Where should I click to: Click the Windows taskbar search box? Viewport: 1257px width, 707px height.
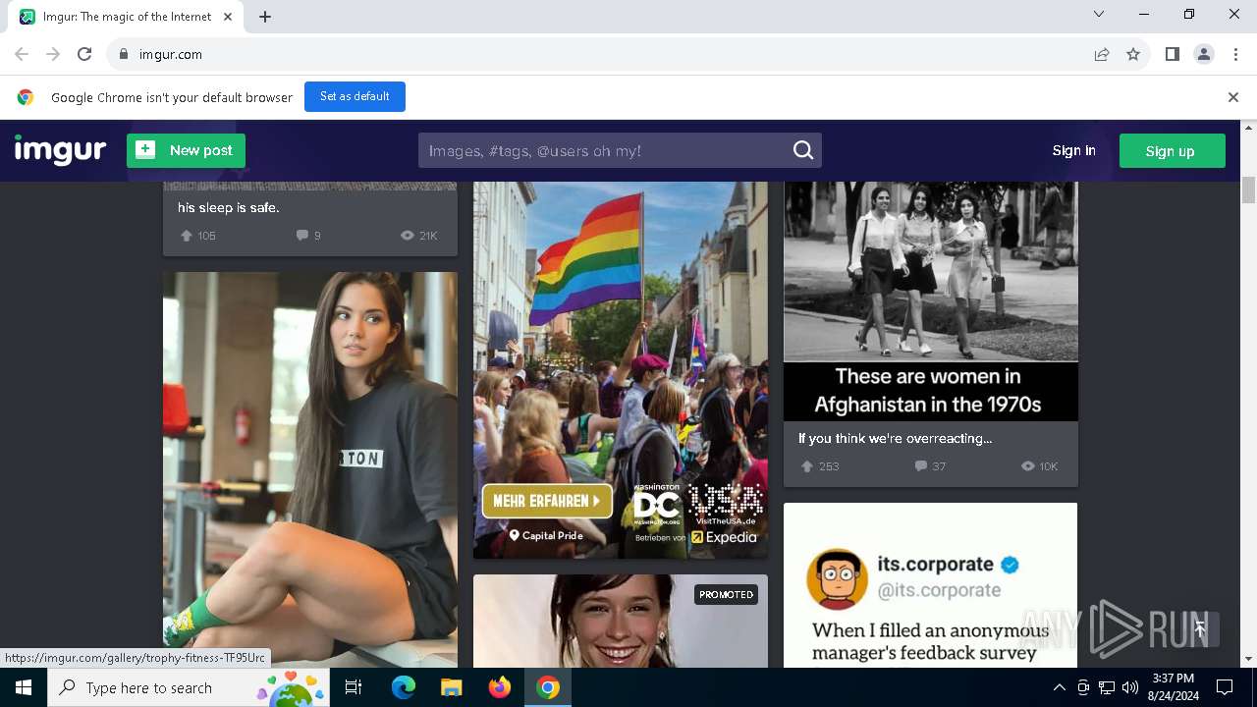tap(190, 687)
